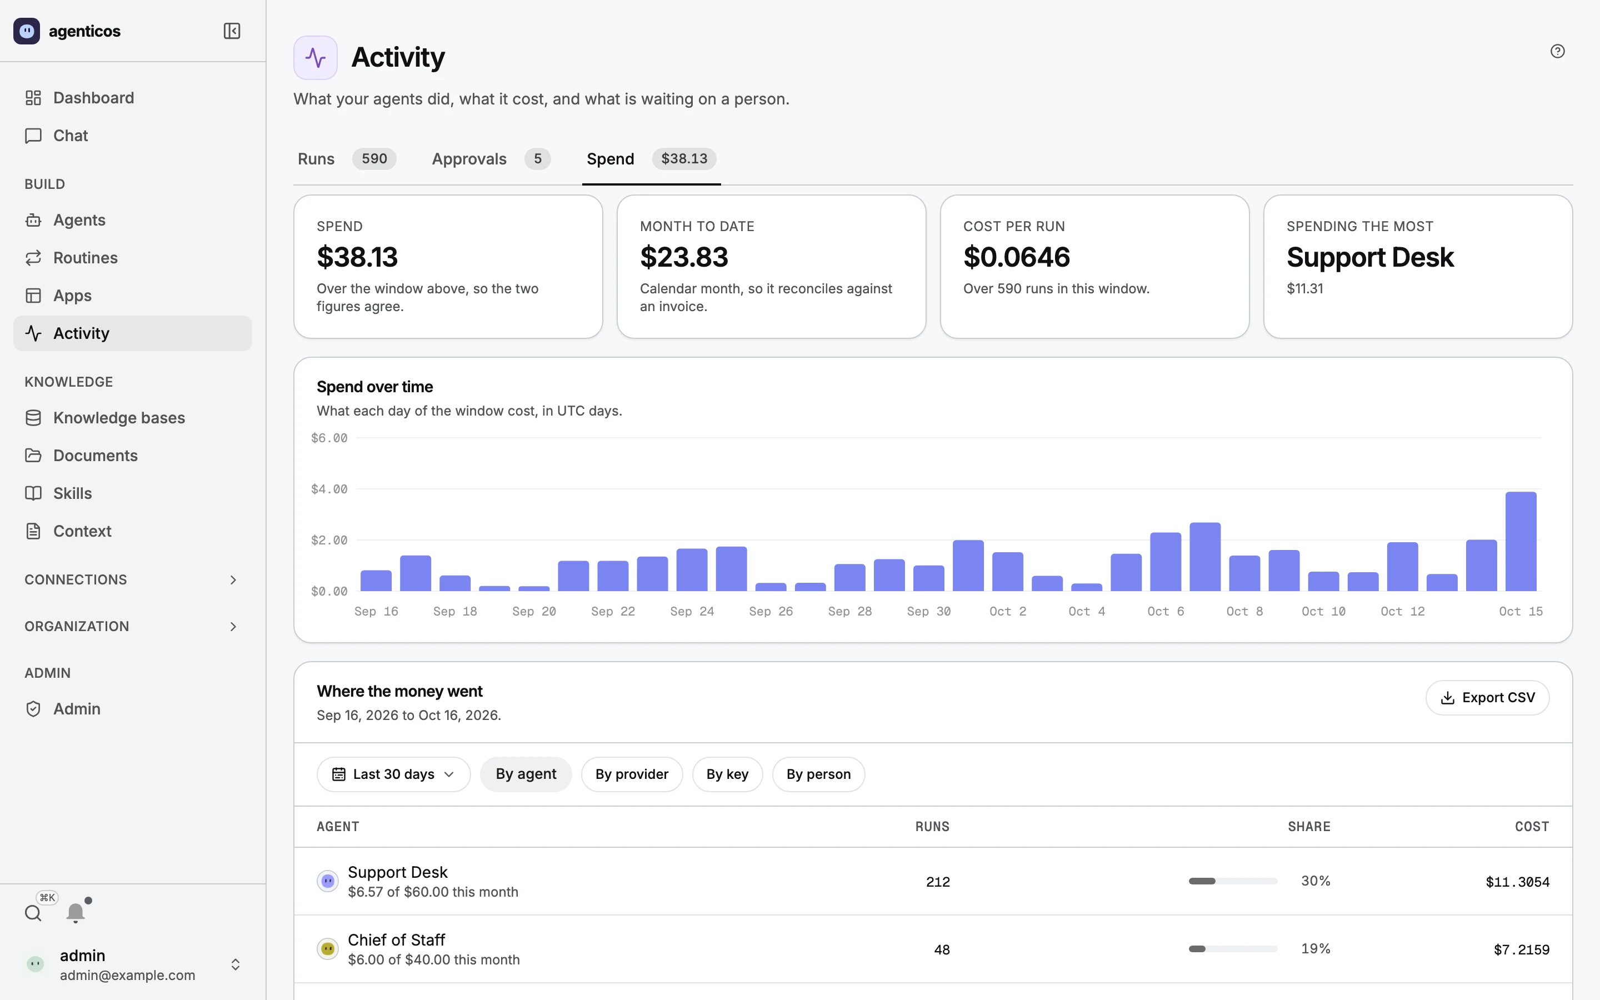Open the notifications bell
The image size is (1600, 1000).
click(x=76, y=913)
